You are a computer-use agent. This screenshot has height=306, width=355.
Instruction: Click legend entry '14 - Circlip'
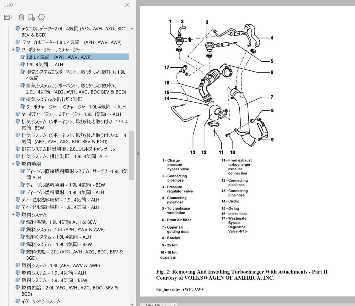(x=230, y=201)
